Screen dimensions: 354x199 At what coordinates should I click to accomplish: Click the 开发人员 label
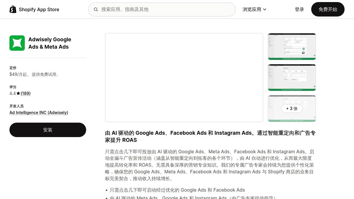click(x=17, y=106)
